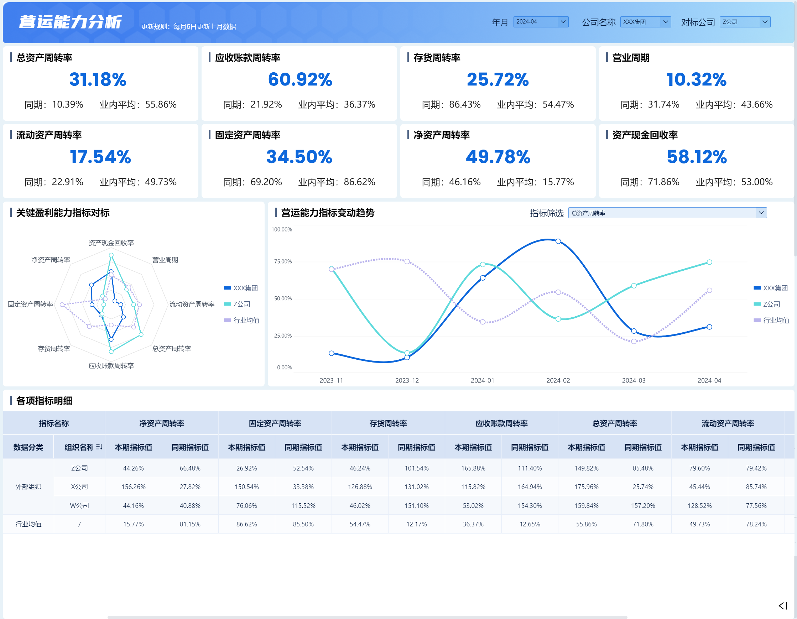The image size is (797, 619).
Task: Click the collapse arrow icon at bottom-right corner
Action: coord(783,606)
